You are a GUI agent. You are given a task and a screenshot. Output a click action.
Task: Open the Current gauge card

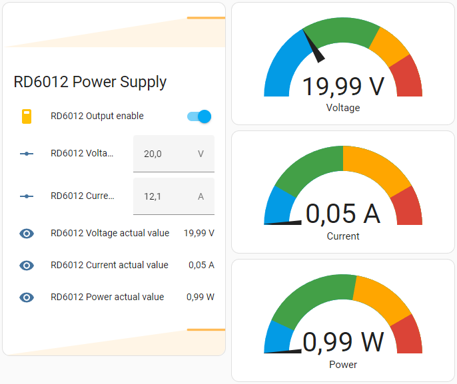pos(342,192)
